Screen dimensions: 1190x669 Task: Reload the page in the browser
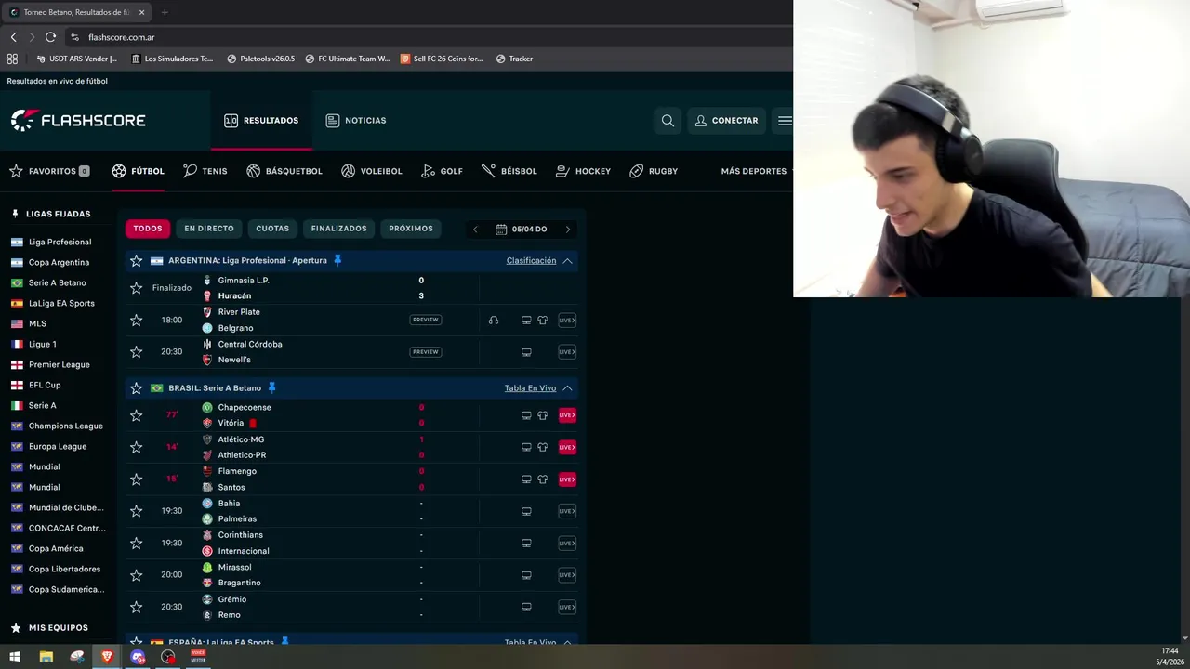click(50, 37)
